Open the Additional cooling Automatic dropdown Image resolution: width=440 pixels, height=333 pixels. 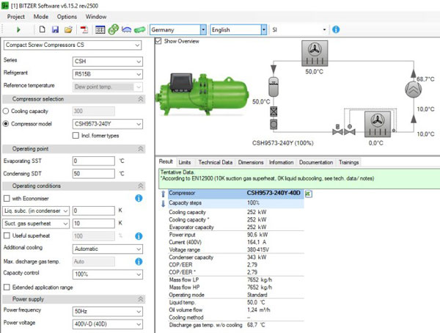point(108,249)
